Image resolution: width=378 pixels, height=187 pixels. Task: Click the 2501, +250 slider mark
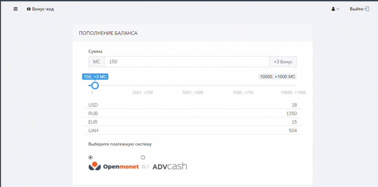point(143,92)
